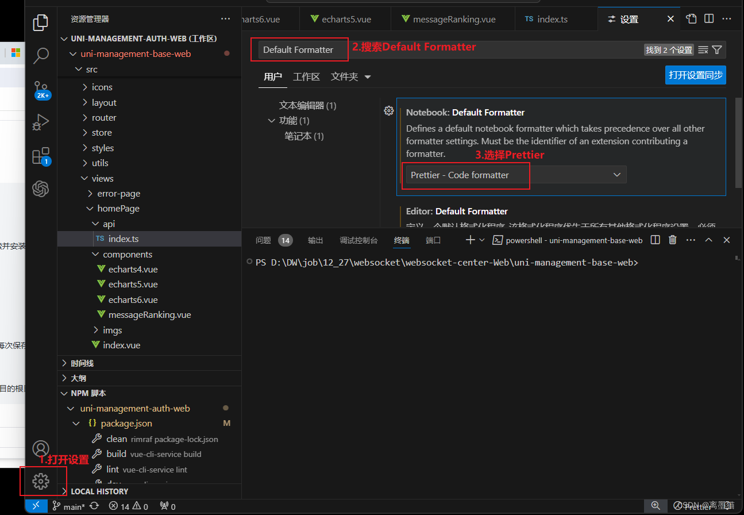The image size is (744, 515).
Task: Open Source Control view with 2K+ badge
Action: 41,90
